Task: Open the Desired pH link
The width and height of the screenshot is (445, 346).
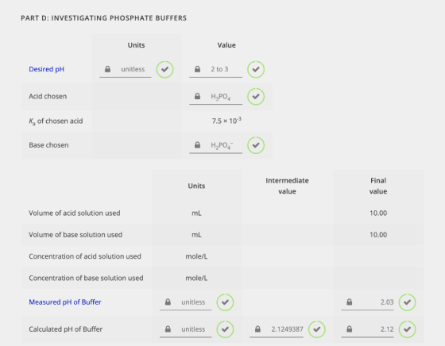Action: pyautogui.click(x=47, y=69)
